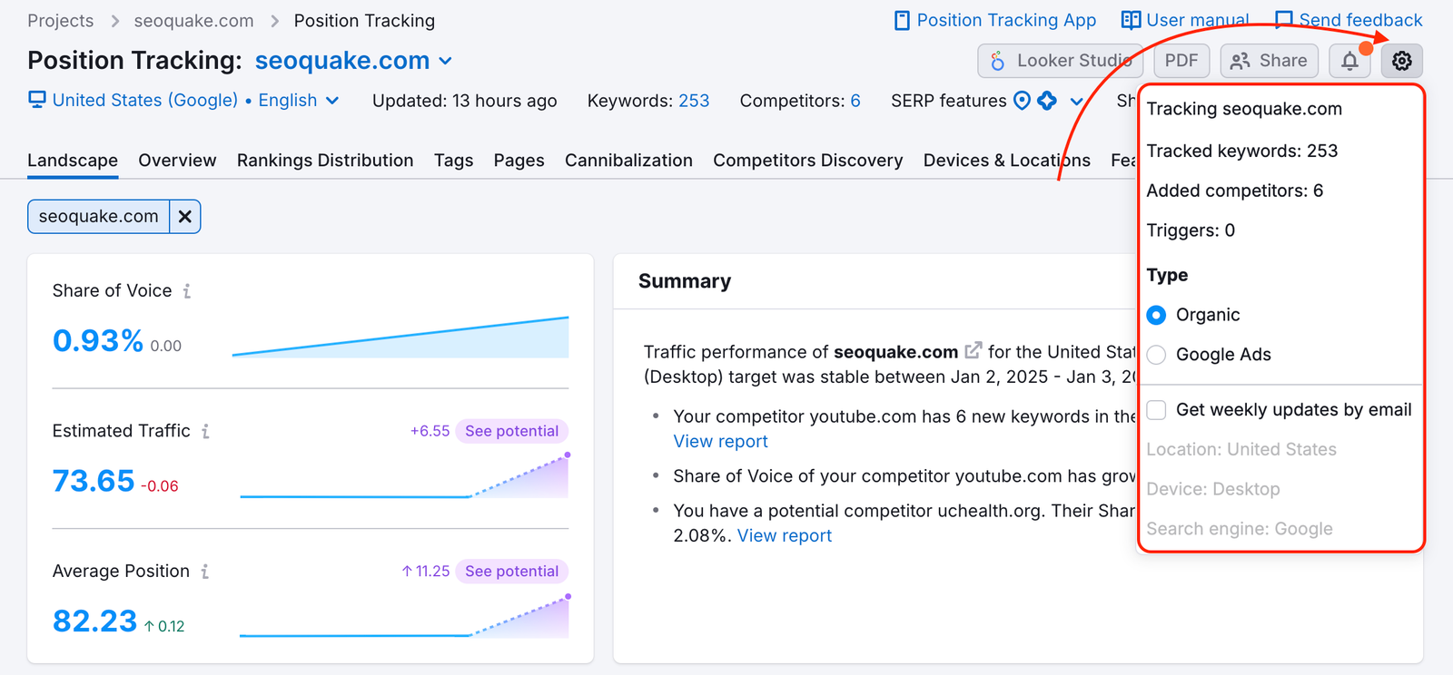Enable Get weekly updates by email

point(1156,410)
